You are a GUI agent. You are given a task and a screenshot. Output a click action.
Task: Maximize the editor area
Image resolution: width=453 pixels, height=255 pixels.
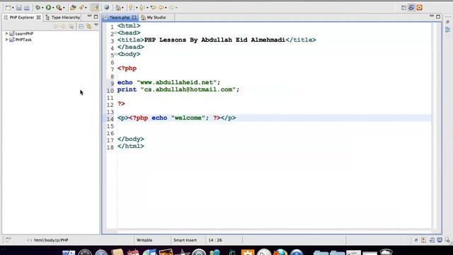438,17
